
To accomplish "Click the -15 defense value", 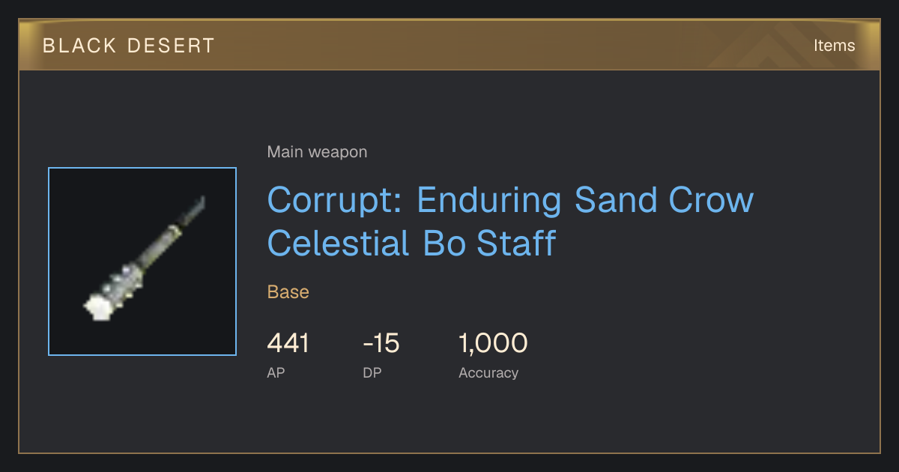I will click(381, 343).
